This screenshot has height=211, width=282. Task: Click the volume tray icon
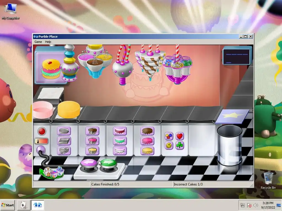pos(255,205)
